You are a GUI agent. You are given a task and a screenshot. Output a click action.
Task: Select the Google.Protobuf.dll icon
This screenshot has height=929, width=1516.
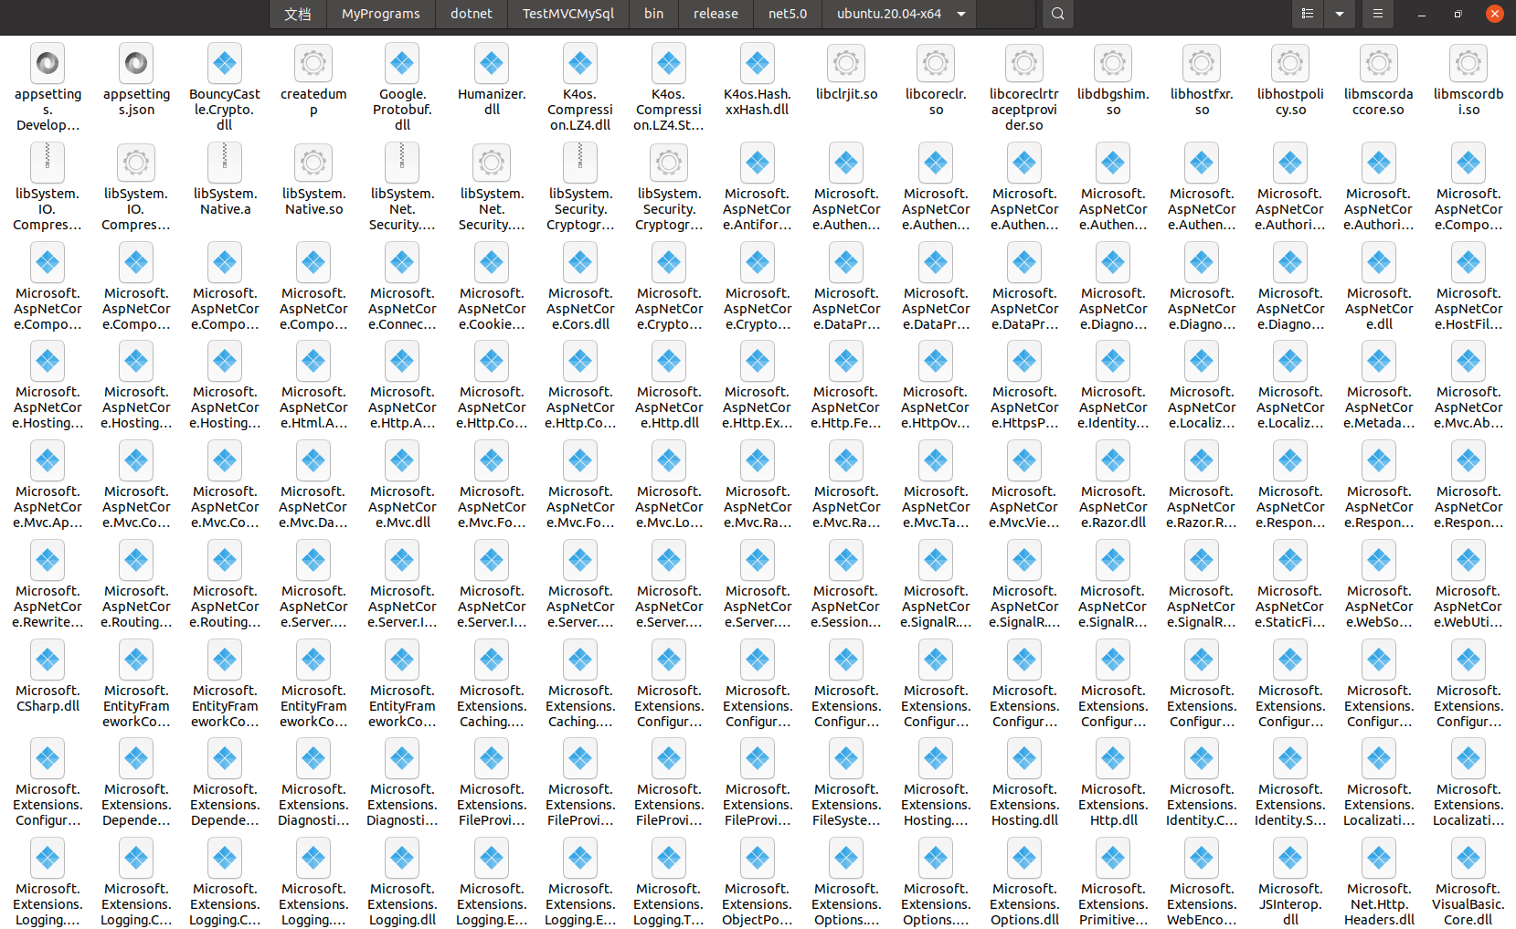(x=402, y=63)
